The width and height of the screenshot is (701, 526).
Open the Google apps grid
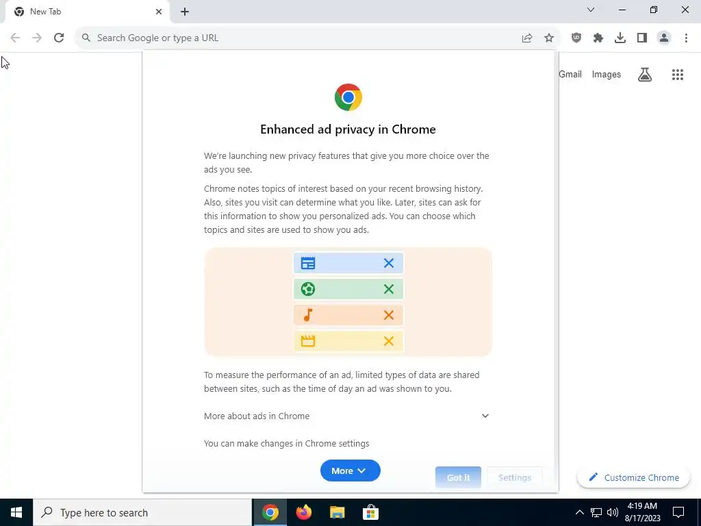[x=678, y=74]
